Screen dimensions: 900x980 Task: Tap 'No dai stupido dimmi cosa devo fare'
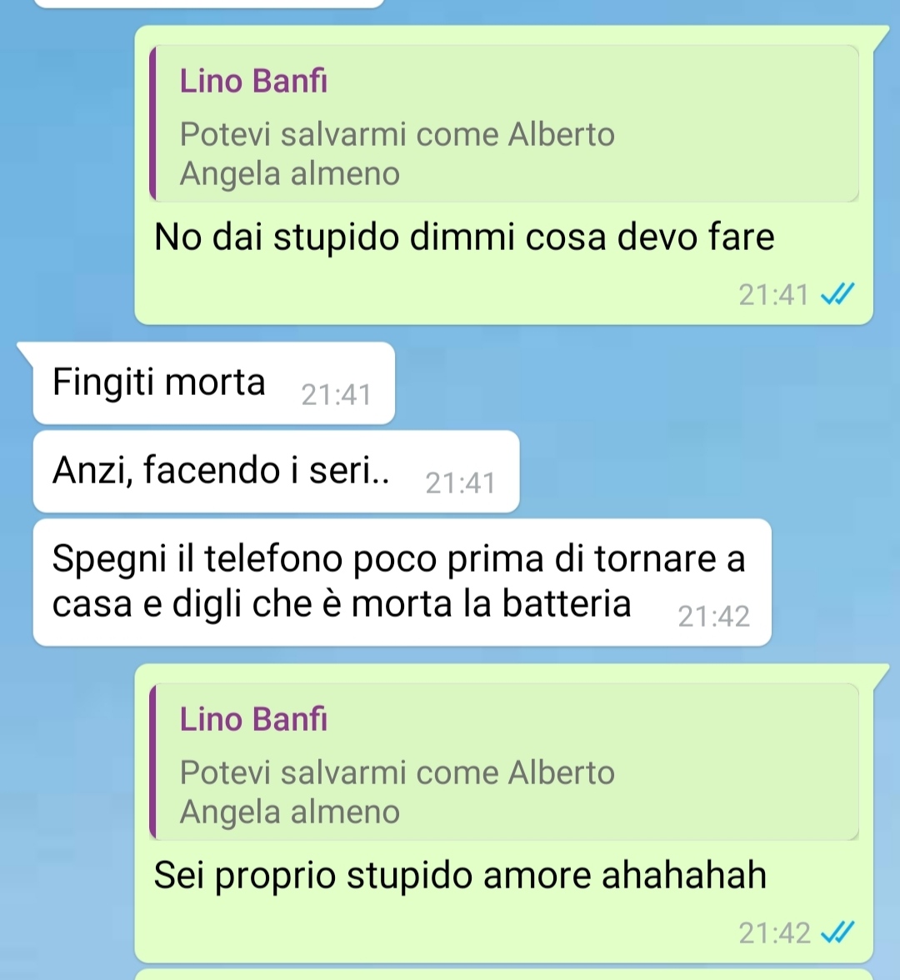464,237
